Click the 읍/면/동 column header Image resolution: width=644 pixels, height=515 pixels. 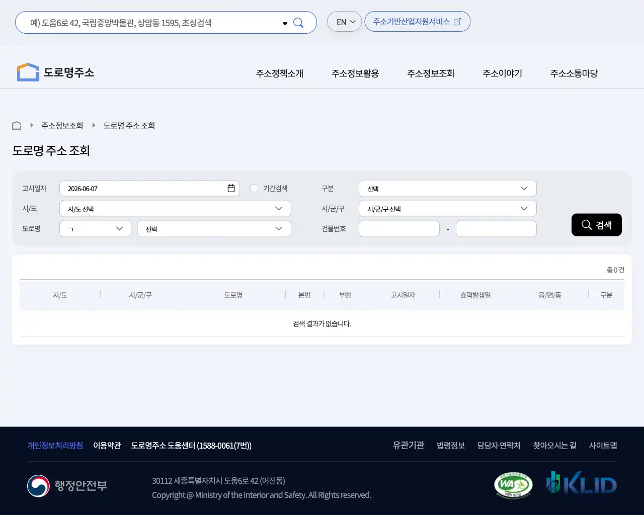tap(550, 295)
